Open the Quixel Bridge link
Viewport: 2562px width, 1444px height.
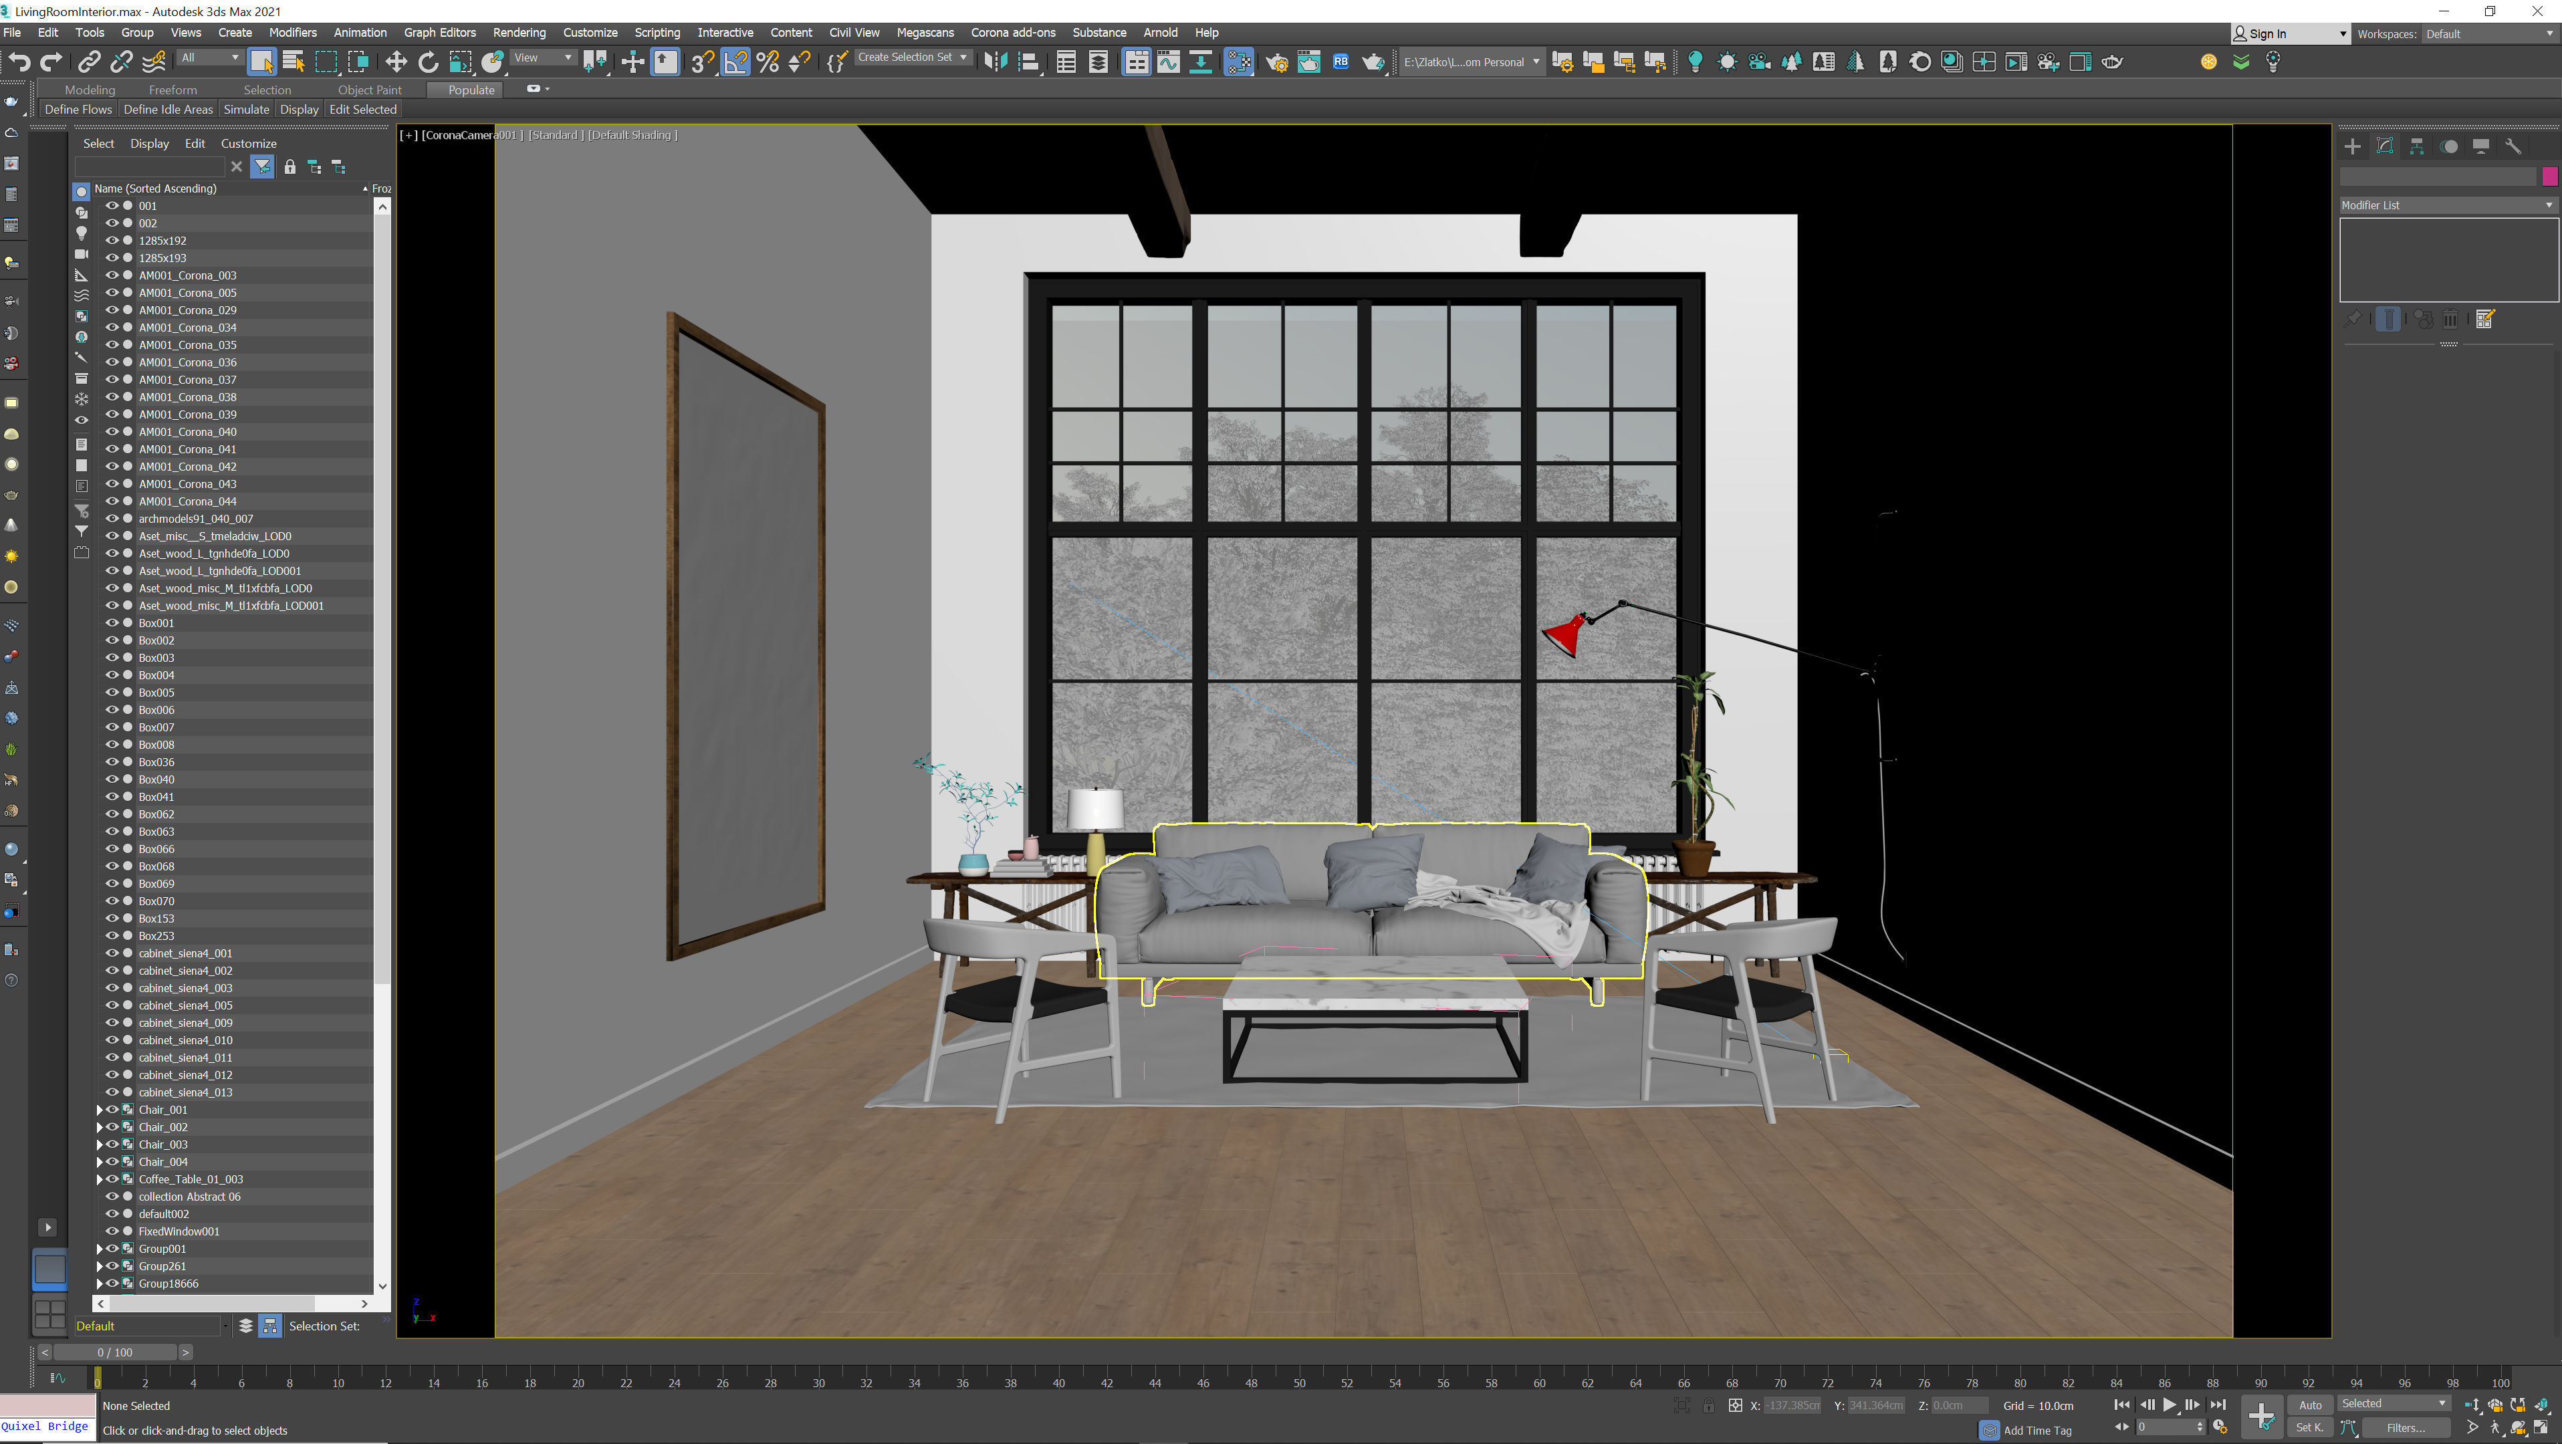45,1426
